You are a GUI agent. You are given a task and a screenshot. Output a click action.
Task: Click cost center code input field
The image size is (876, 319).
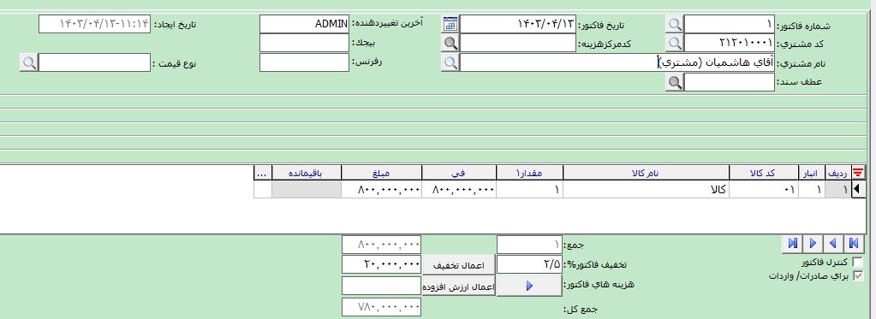[x=517, y=43]
